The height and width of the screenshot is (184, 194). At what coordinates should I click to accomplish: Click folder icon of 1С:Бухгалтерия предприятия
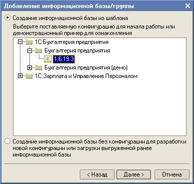(x=29, y=42)
